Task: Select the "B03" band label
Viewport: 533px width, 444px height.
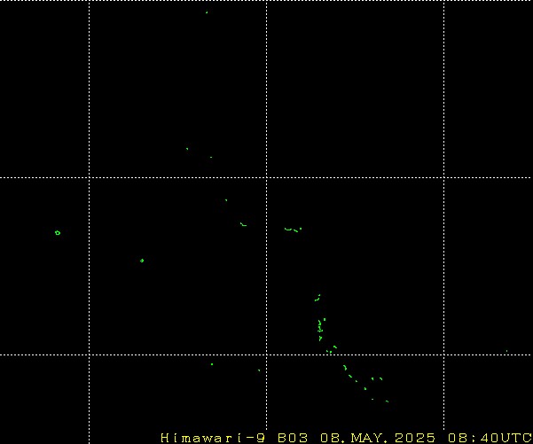Action: point(293,438)
